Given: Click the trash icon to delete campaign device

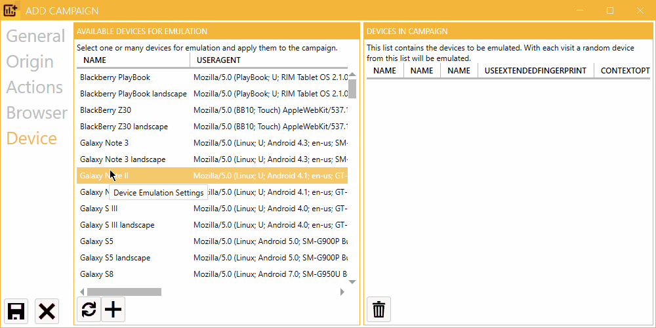Looking at the screenshot, I should coord(379,310).
